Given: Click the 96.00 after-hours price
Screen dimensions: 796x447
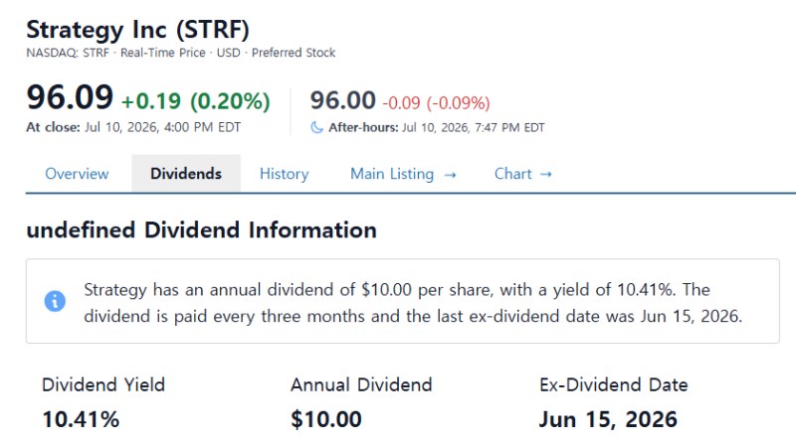Looking at the screenshot, I should pos(342,100).
